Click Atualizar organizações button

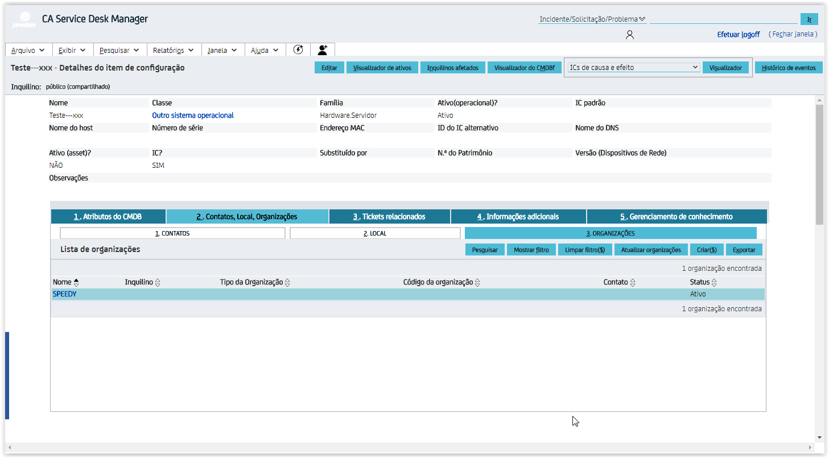point(651,250)
